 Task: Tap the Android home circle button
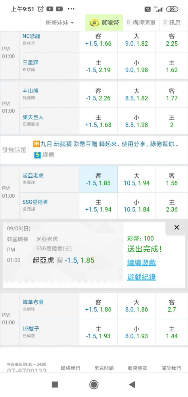click(x=94, y=385)
